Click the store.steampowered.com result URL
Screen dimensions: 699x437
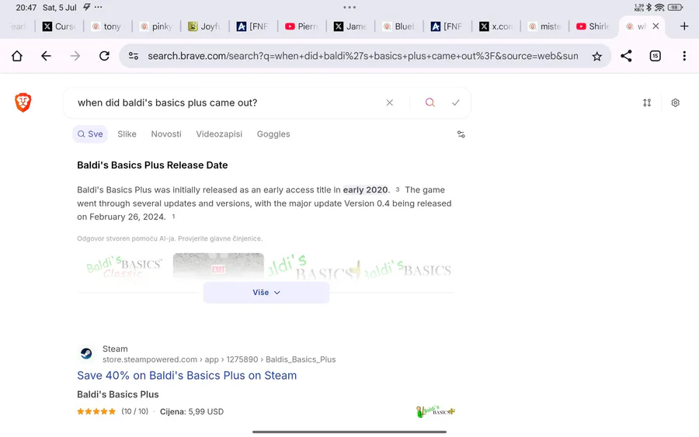pos(219,359)
